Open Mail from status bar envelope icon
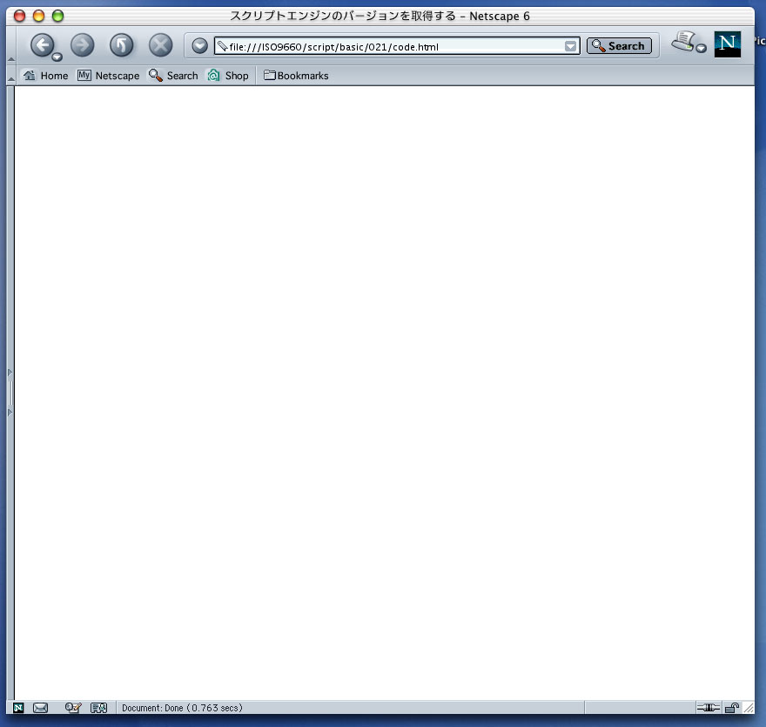This screenshot has width=766, height=727. [x=40, y=708]
